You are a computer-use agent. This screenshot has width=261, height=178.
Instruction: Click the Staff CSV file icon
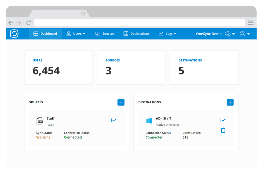click(40, 121)
